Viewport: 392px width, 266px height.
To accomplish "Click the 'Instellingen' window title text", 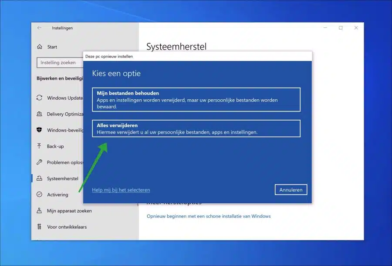I will click(62, 28).
